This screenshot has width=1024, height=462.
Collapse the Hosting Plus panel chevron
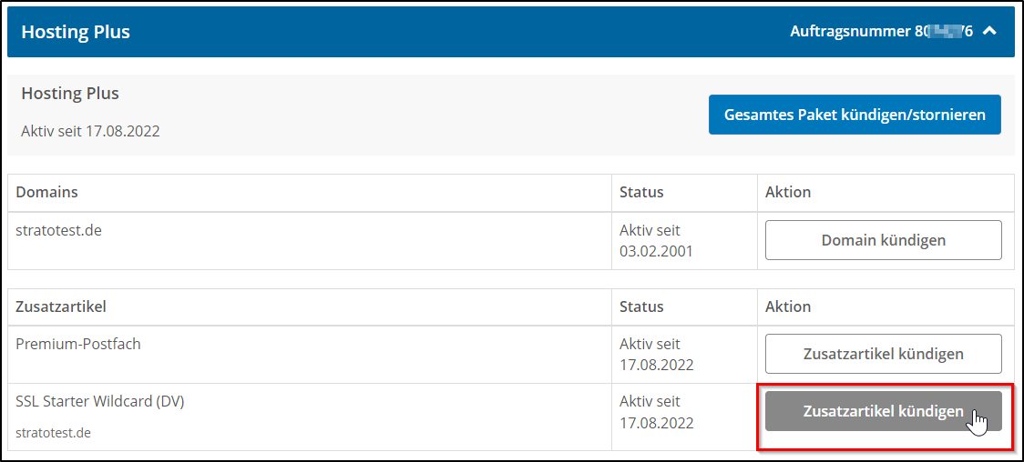pos(990,31)
